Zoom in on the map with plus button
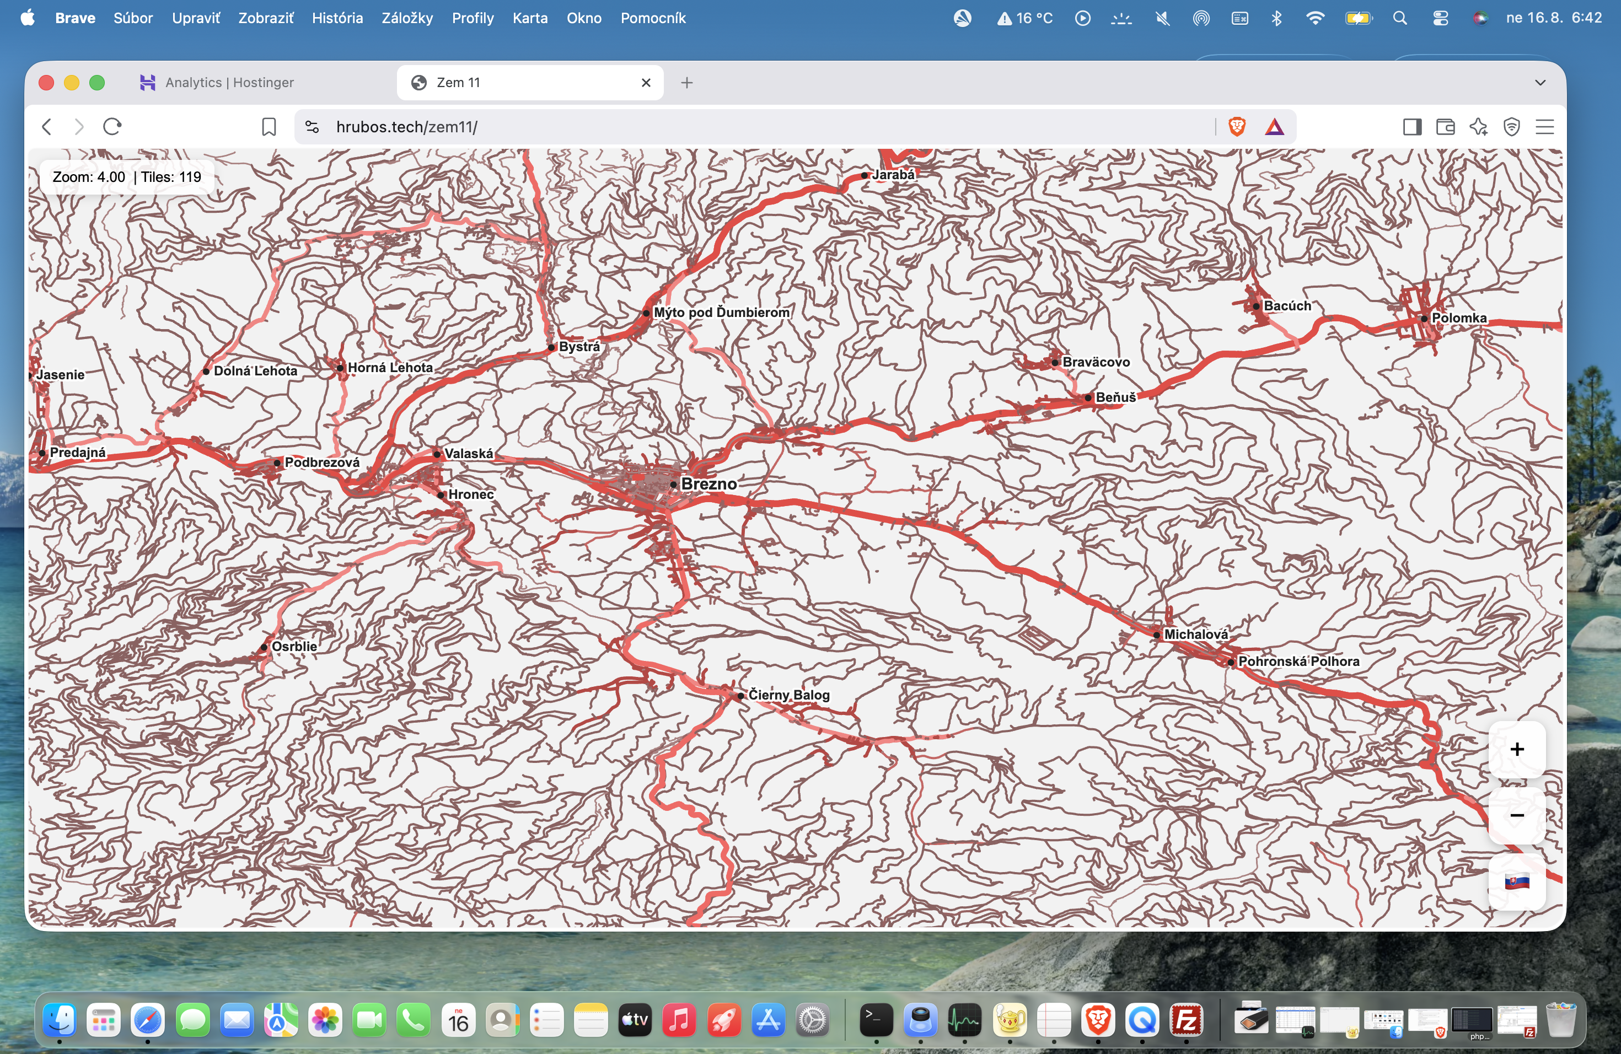Image resolution: width=1621 pixels, height=1054 pixels. 1517,749
